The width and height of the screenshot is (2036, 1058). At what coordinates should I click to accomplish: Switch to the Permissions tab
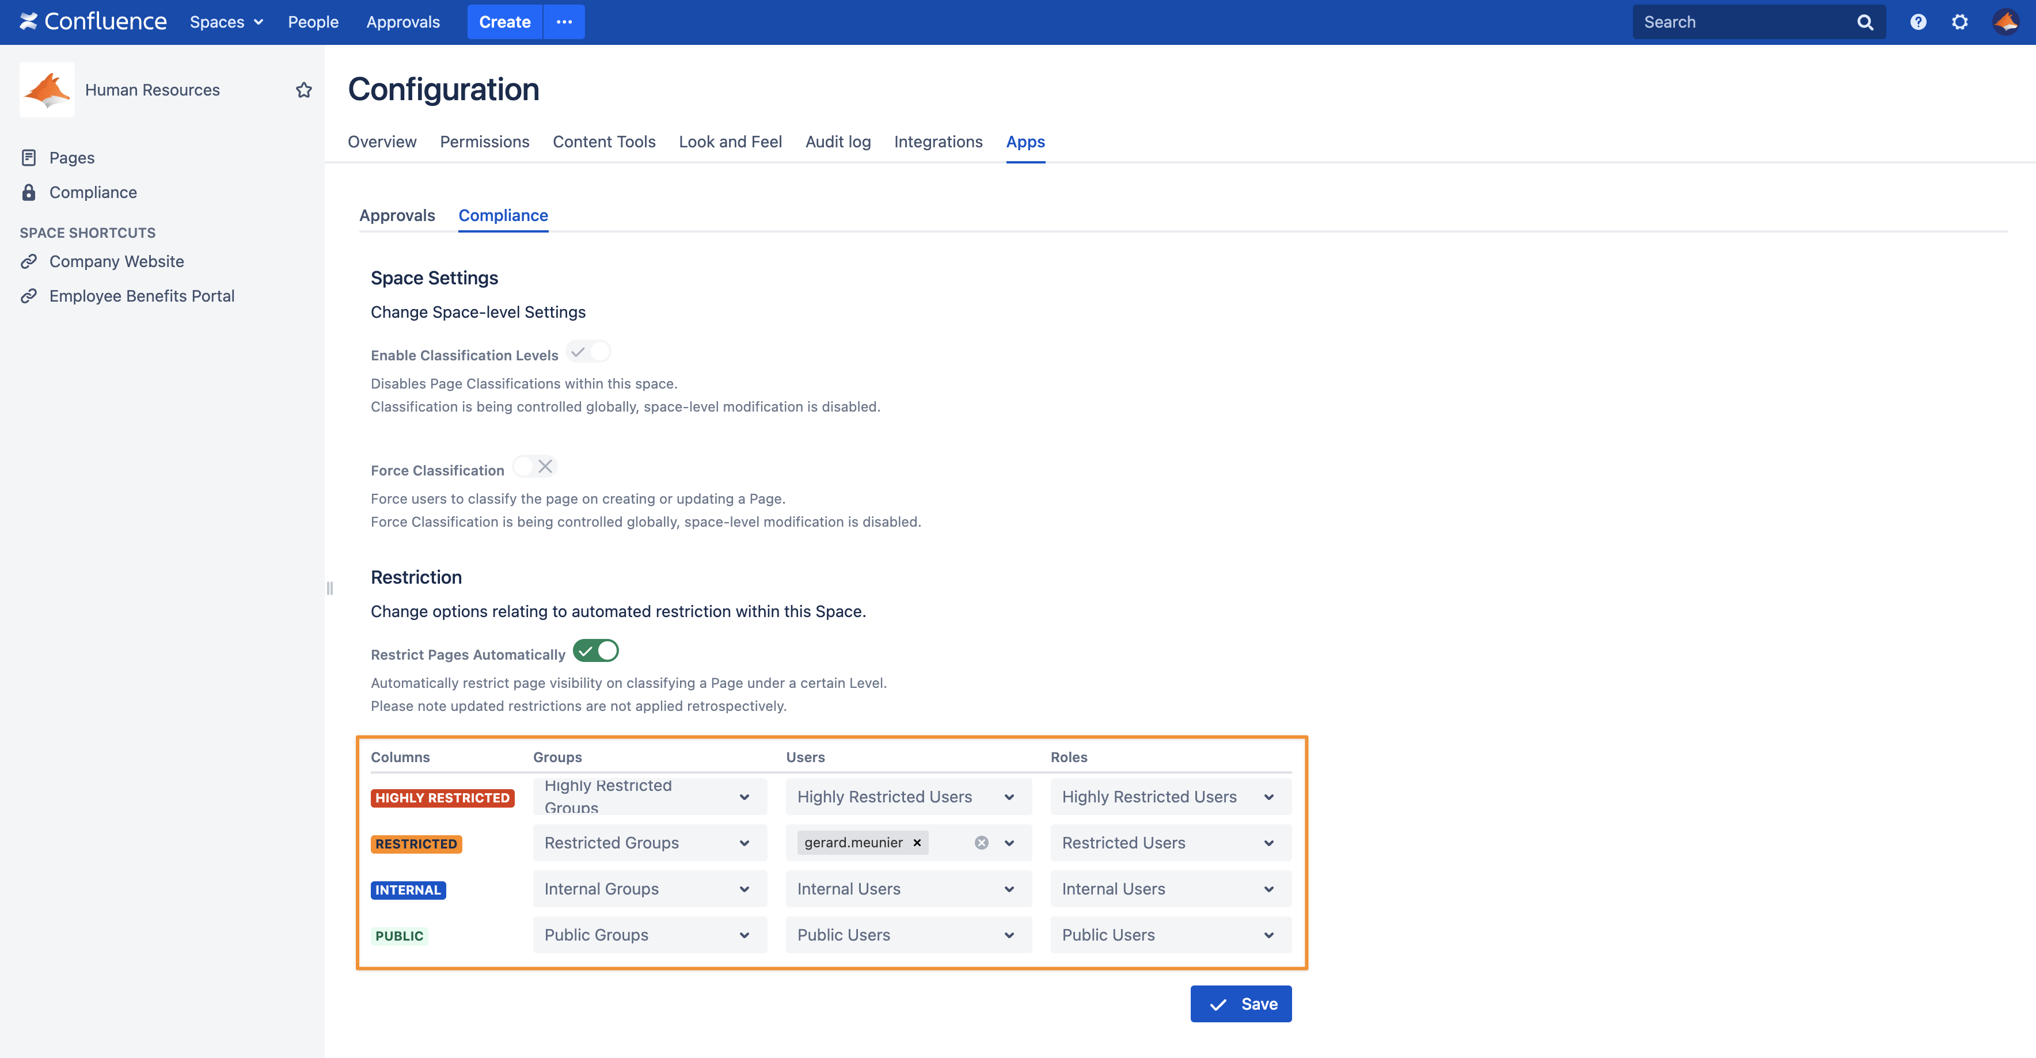pos(484,142)
